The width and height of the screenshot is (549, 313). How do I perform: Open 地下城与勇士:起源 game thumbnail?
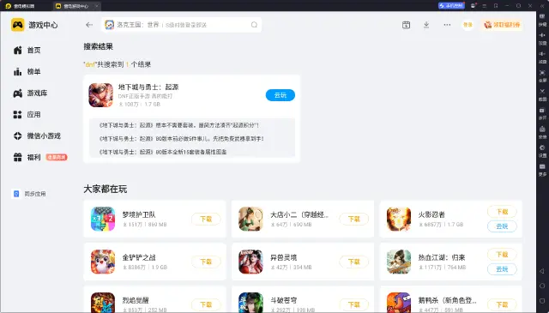pos(101,95)
